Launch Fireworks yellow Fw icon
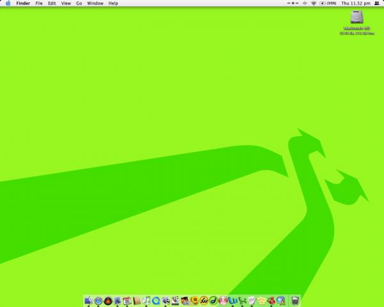This screenshot has height=307, width=384. click(204, 301)
